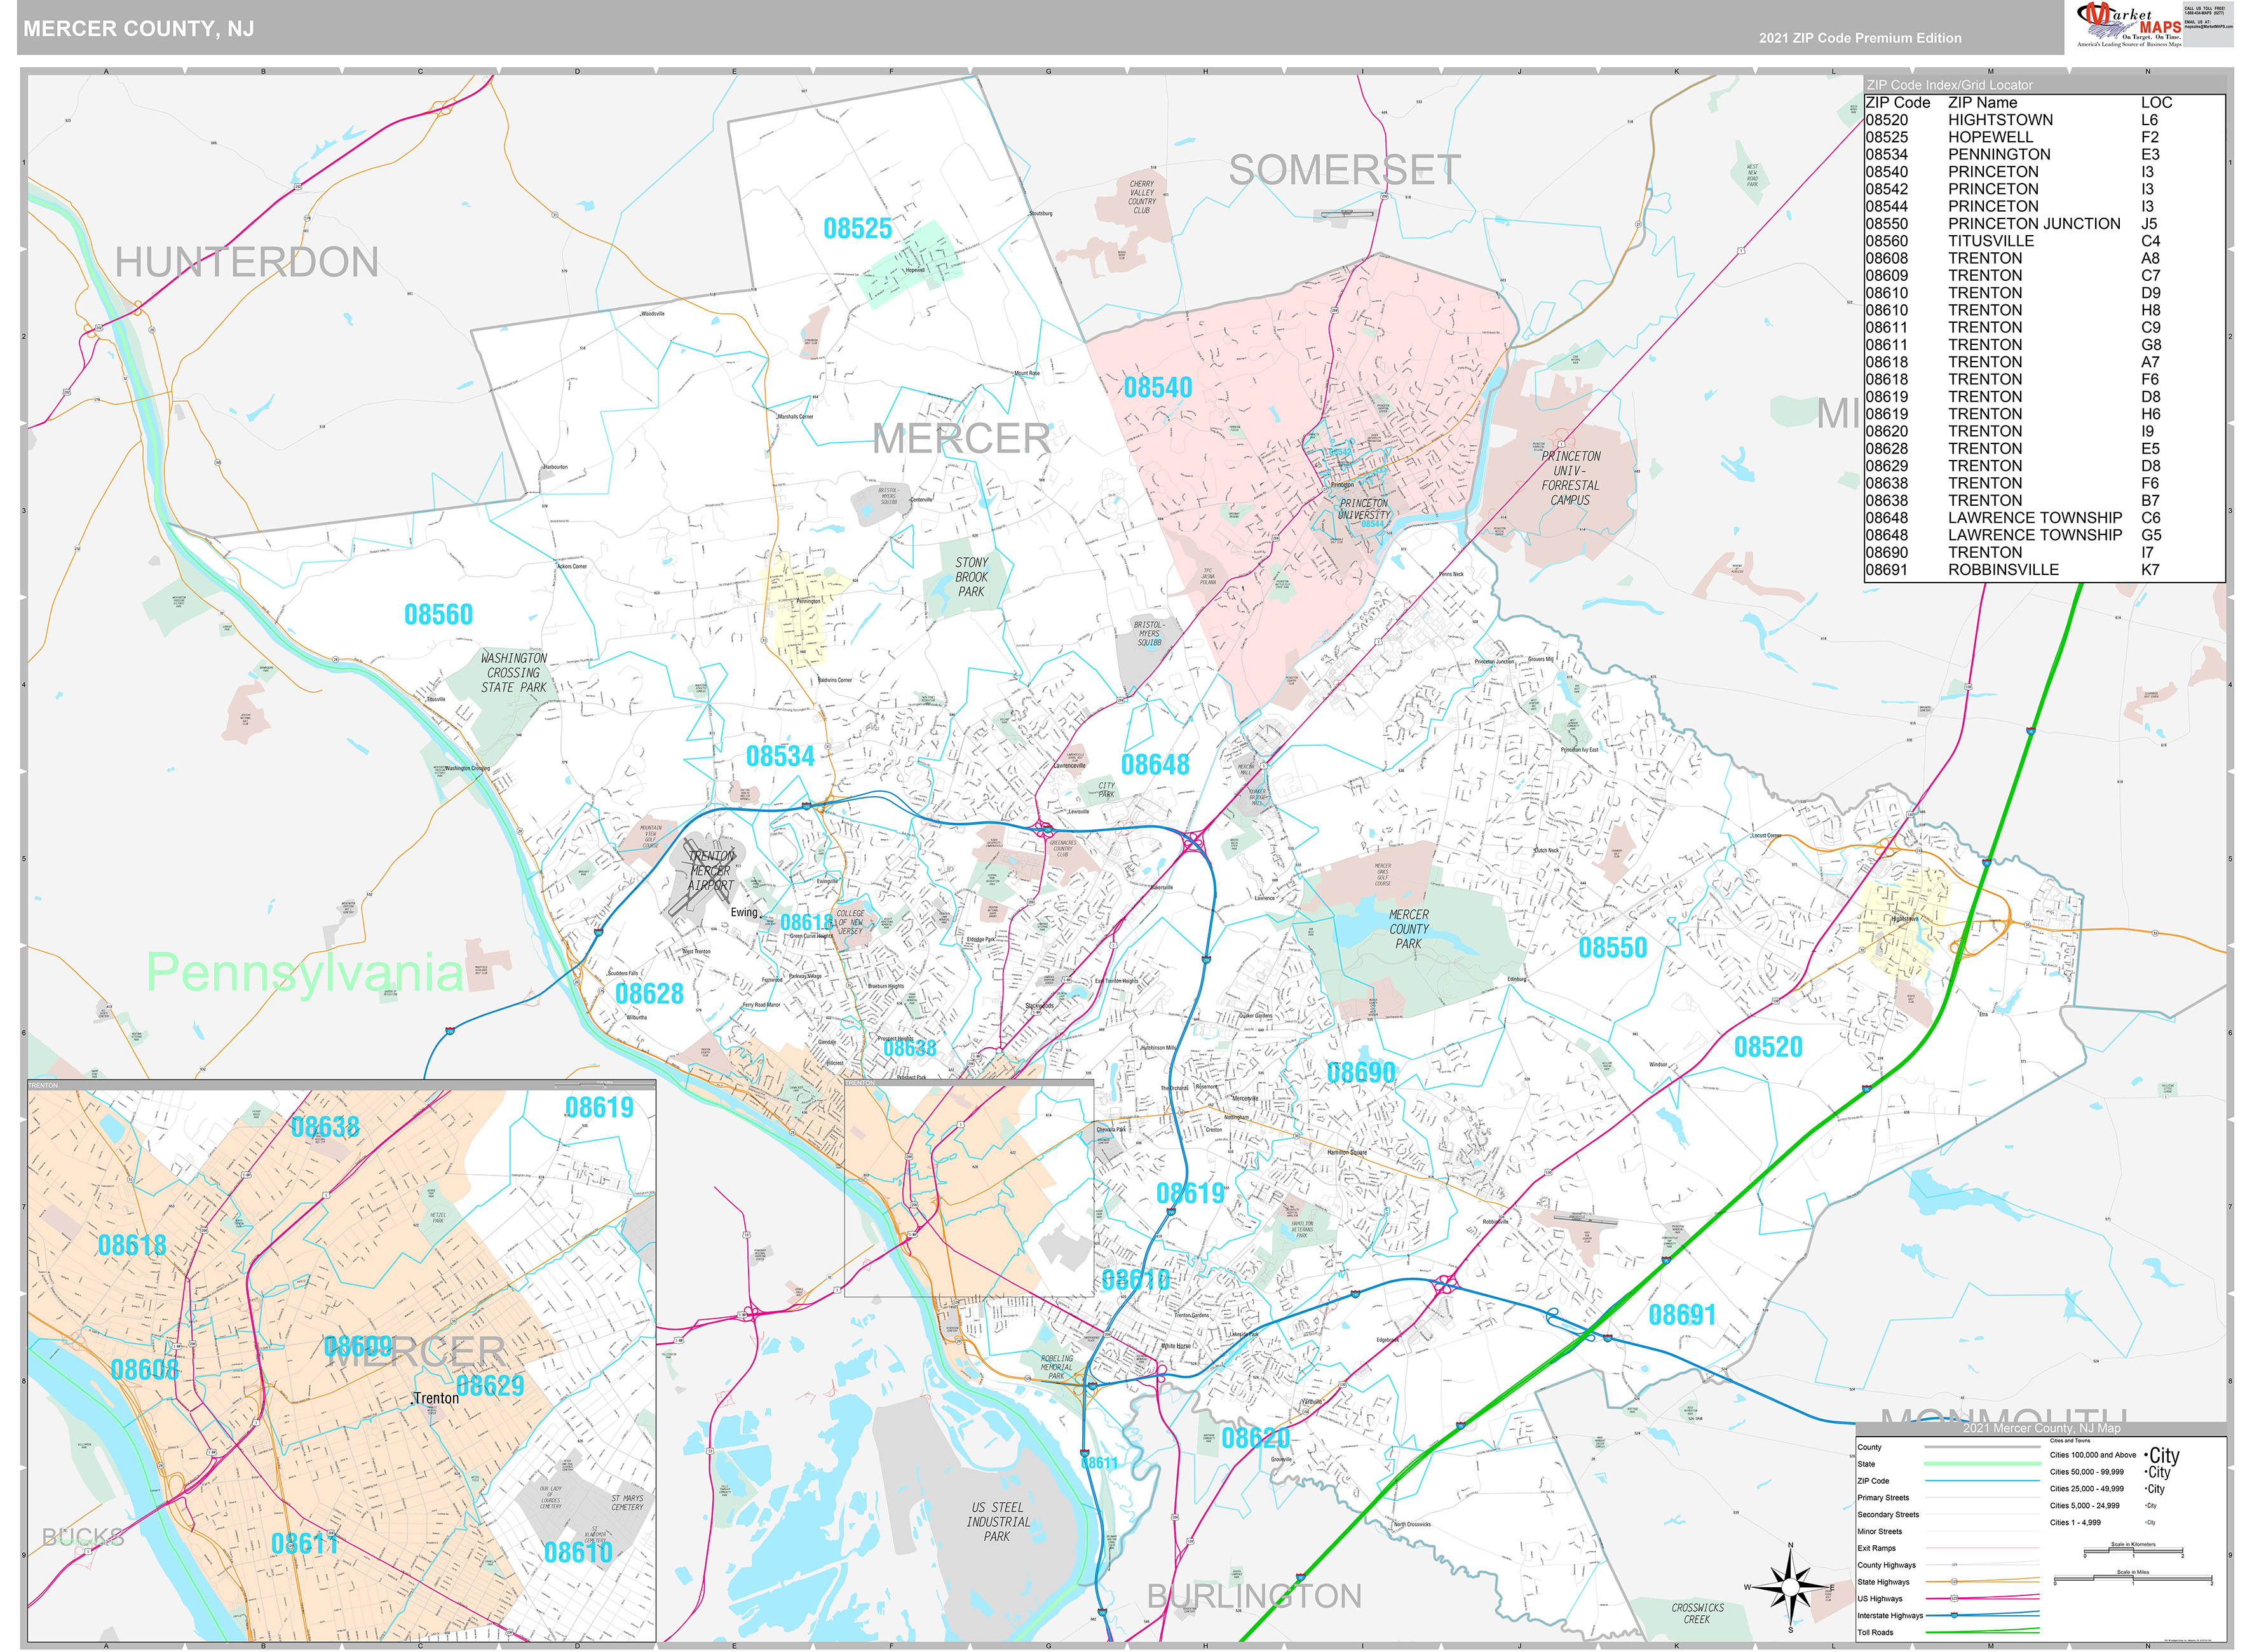
Task: Click the compass rose symbol
Action: point(1789,1588)
